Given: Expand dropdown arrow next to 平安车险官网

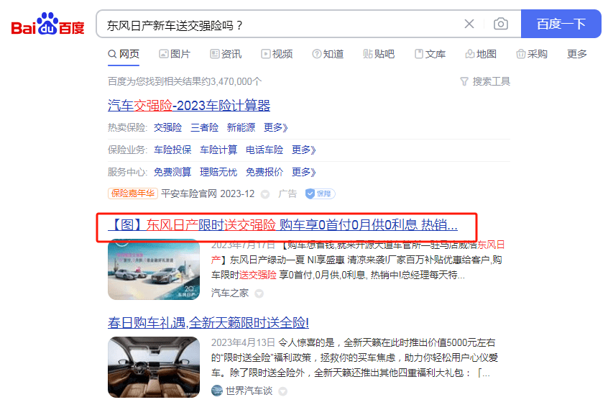Looking at the screenshot, I should pyautogui.click(x=265, y=194).
